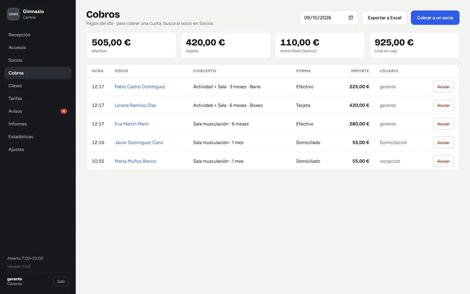Click Cobrar a un socio
Viewport: 470px width, 294px height.
tap(435, 18)
